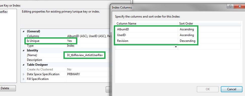Select the Create As Clustered row

[66, 69]
